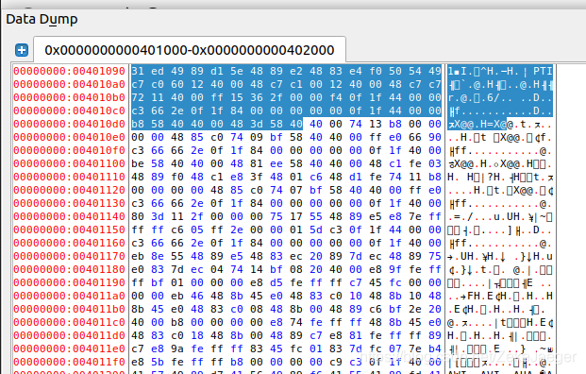Click ASCII column text of row 00401090
Viewport: 586px width, 374px height.
(500, 71)
